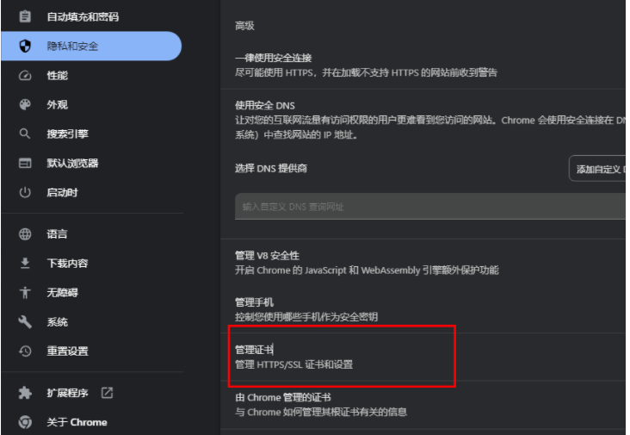Click the accessibility person icon
Screen dimensions: 630x435
[x=25, y=292]
